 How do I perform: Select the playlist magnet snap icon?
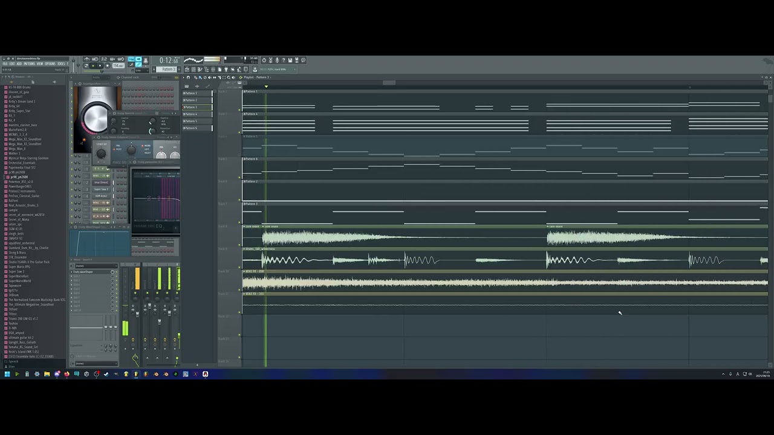pyautogui.click(x=188, y=77)
